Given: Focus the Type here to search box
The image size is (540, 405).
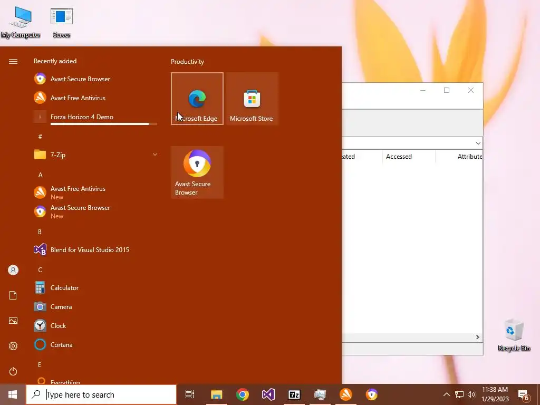Looking at the screenshot, I should [x=101, y=394].
